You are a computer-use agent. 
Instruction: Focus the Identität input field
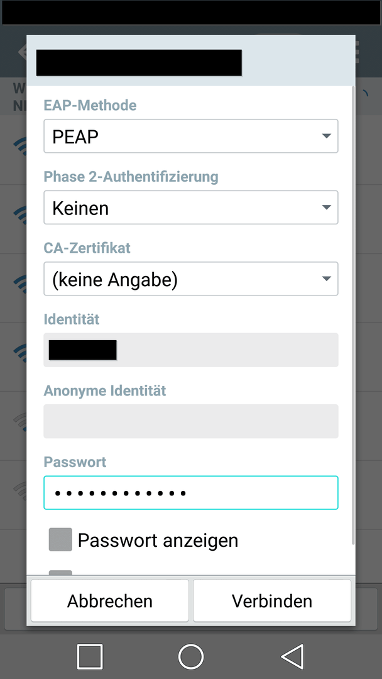point(191,350)
